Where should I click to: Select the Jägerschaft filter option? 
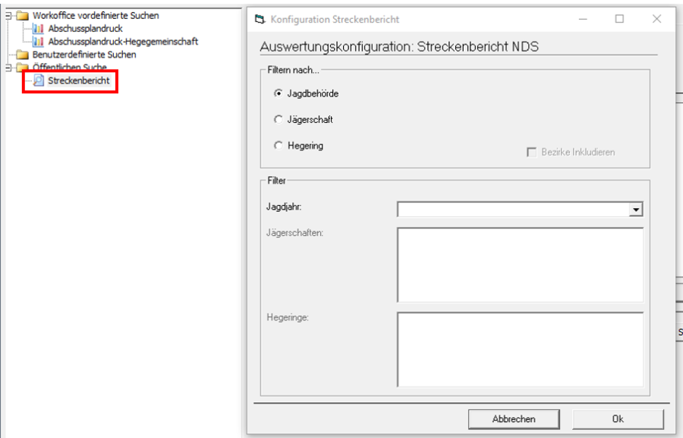(279, 120)
